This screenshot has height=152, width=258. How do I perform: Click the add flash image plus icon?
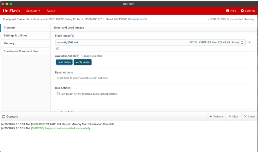point(57,49)
